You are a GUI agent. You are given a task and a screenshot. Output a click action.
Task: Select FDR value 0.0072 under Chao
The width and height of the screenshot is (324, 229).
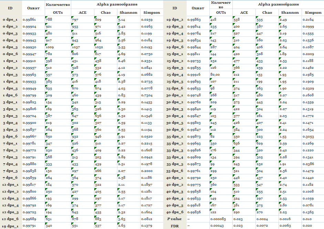262,226
